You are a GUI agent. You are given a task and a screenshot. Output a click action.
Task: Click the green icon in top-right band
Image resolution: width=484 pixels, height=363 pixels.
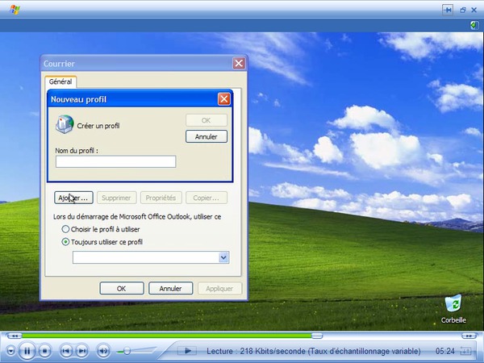point(474,25)
